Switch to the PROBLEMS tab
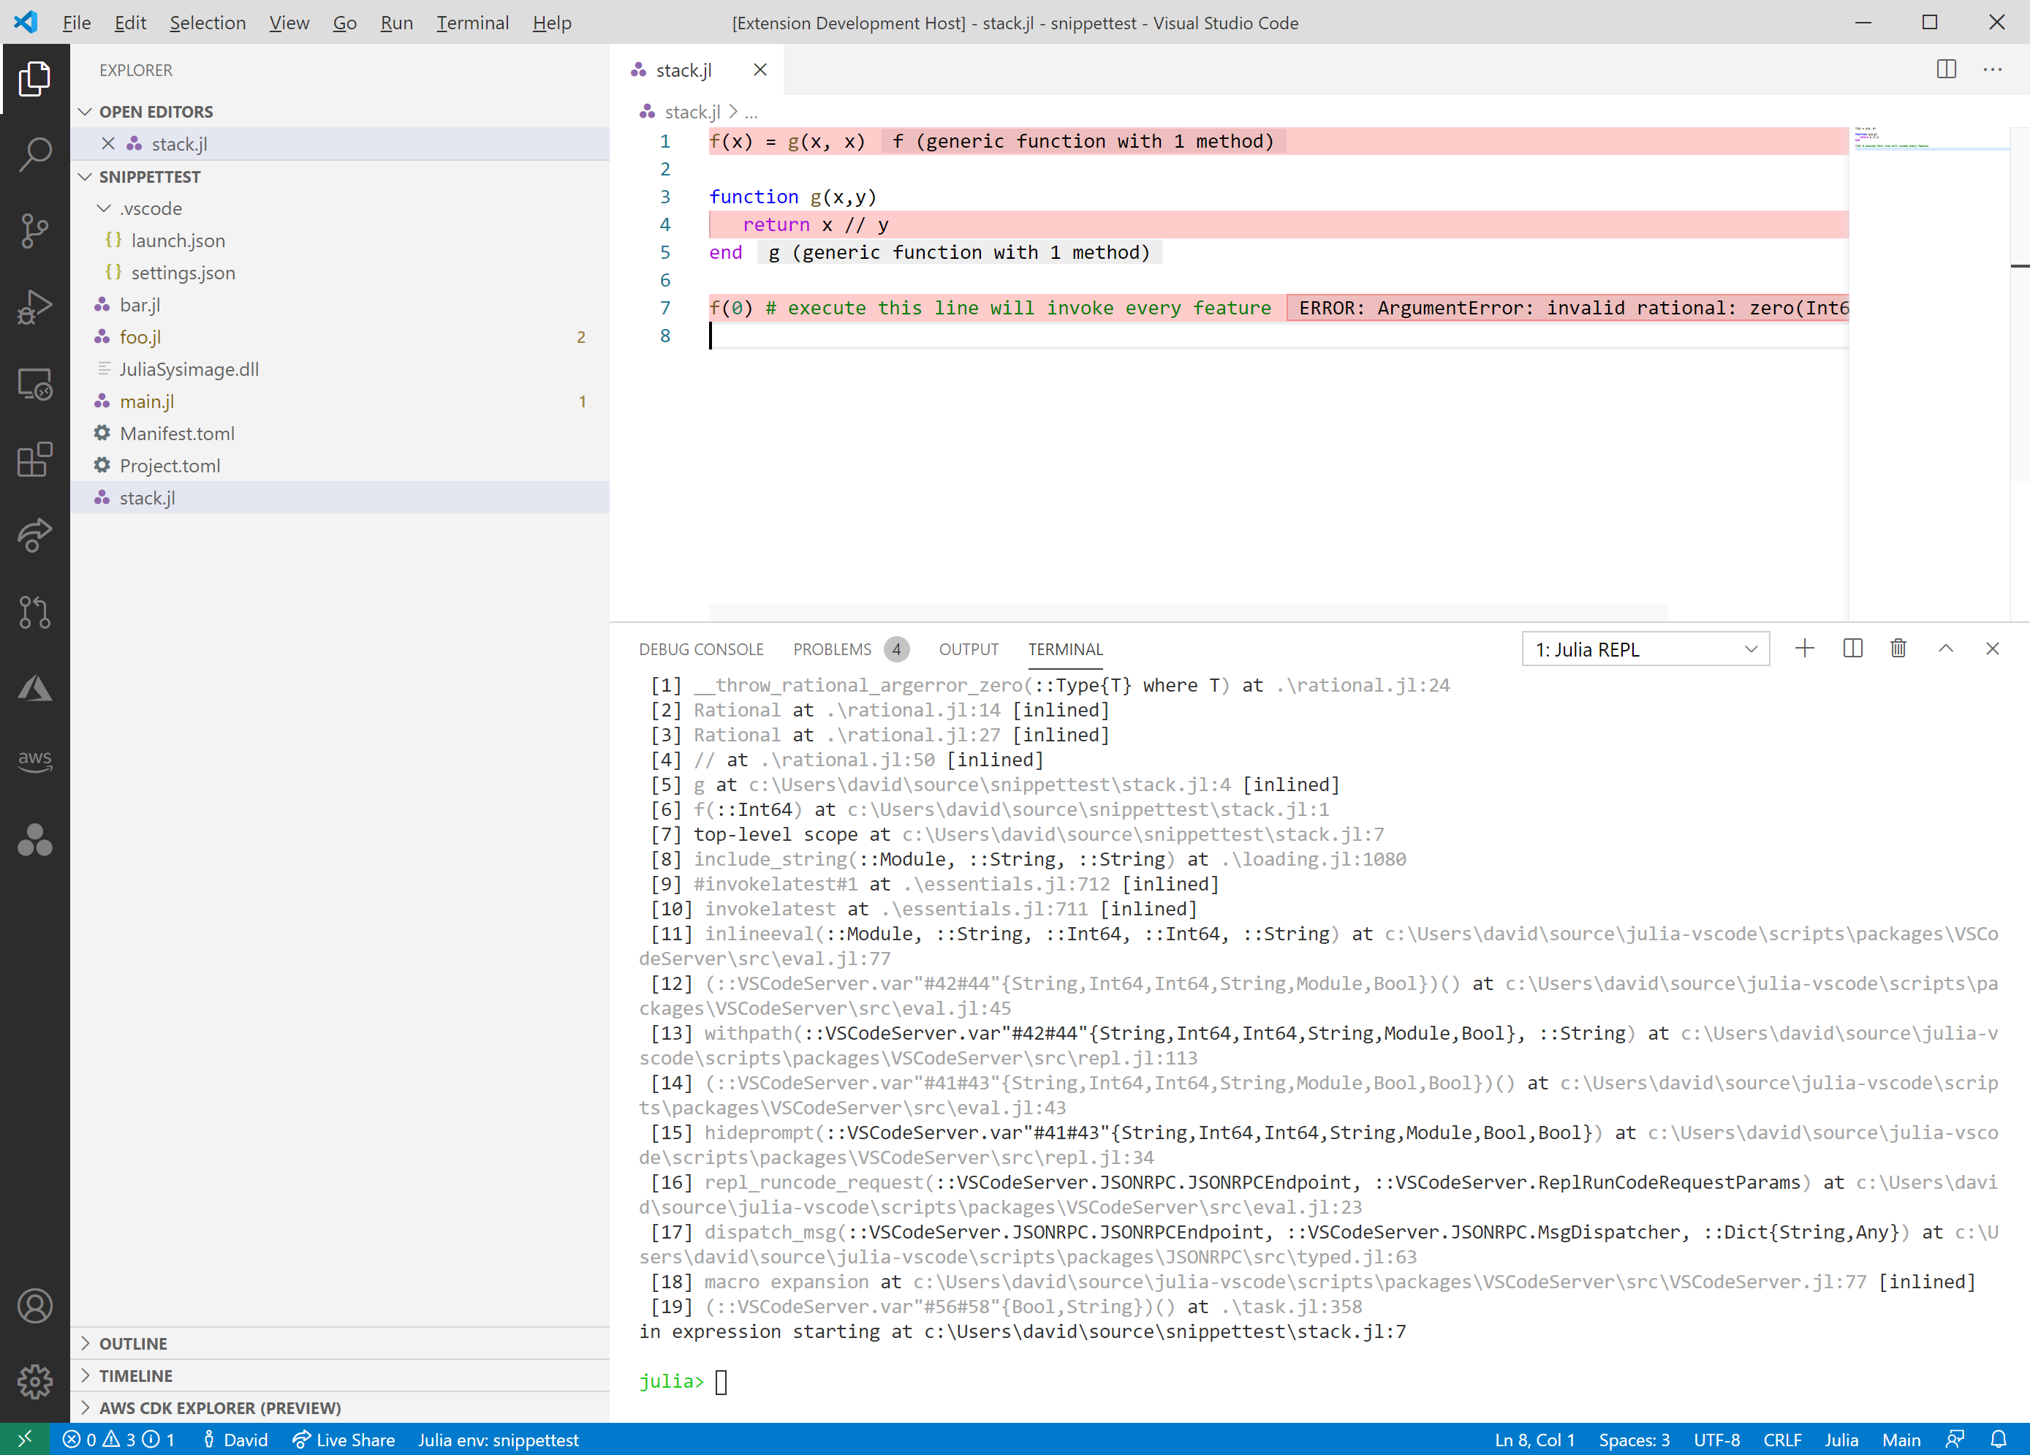This screenshot has height=1455, width=2030. (831, 649)
